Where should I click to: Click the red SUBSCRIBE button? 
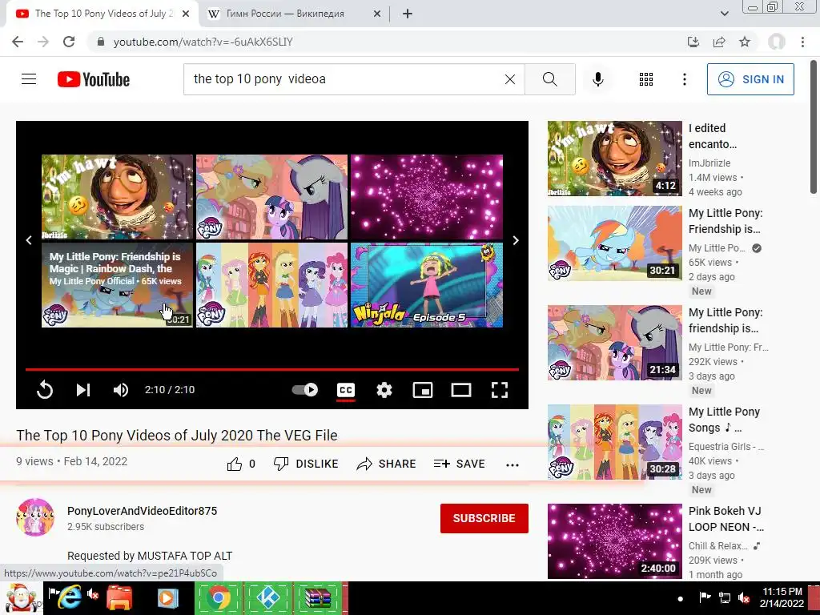pyautogui.click(x=484, y=518)
